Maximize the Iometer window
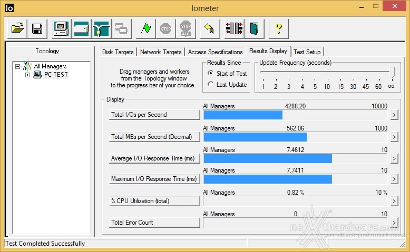This screenshot has width=410, height=252. 376,6
